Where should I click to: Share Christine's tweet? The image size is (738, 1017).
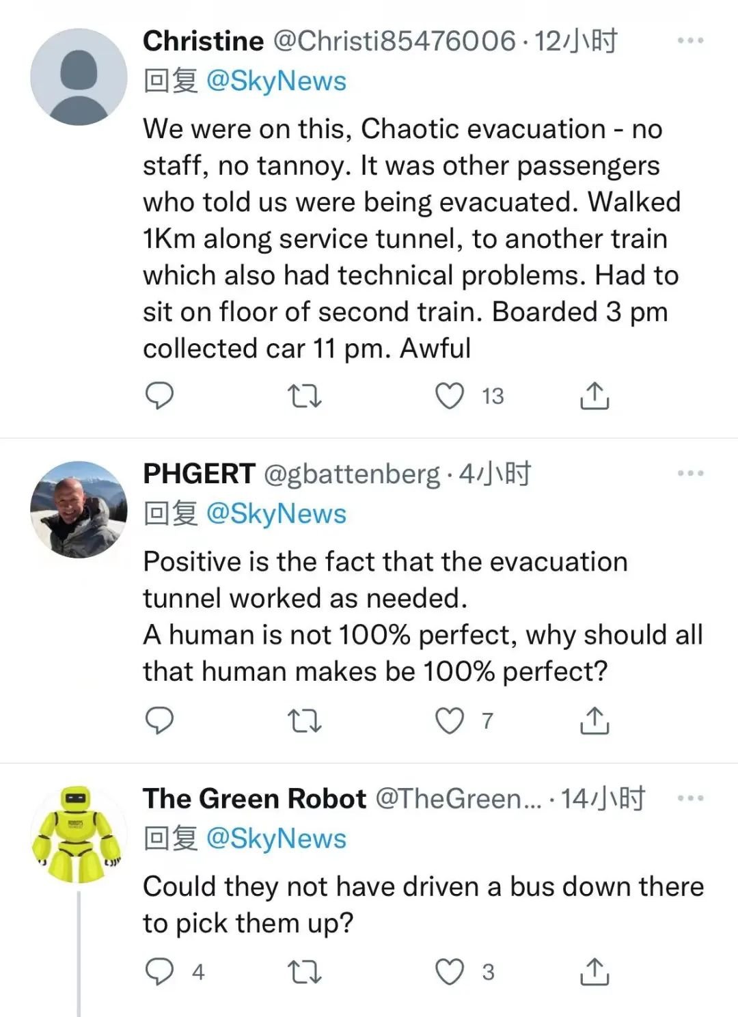coord(594,396)
